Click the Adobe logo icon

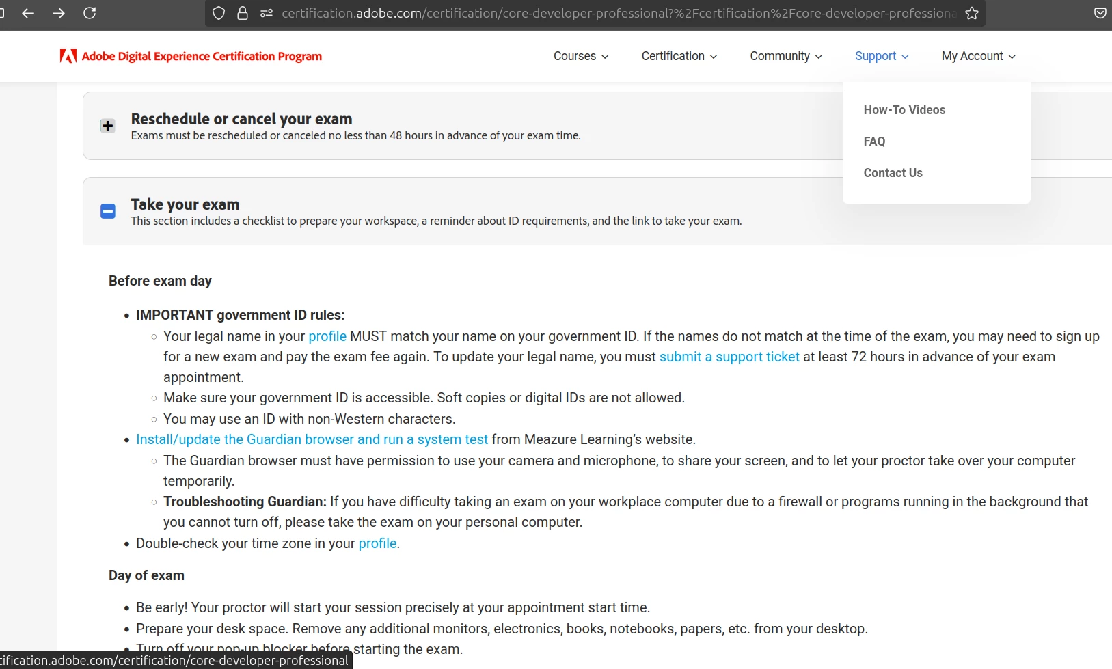68,56
